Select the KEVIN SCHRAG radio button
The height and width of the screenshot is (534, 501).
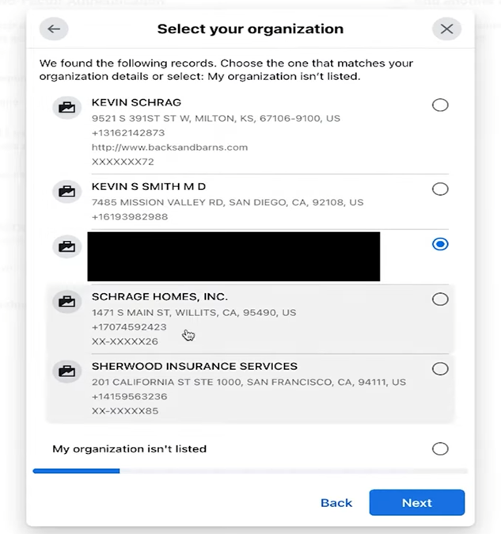pyautogui.click(x=440, y=105)
